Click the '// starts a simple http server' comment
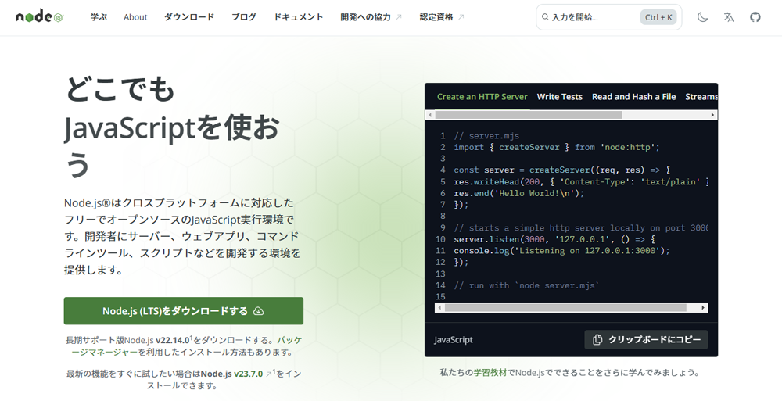Viewport: 782px width, 401px height. [581, 228]
